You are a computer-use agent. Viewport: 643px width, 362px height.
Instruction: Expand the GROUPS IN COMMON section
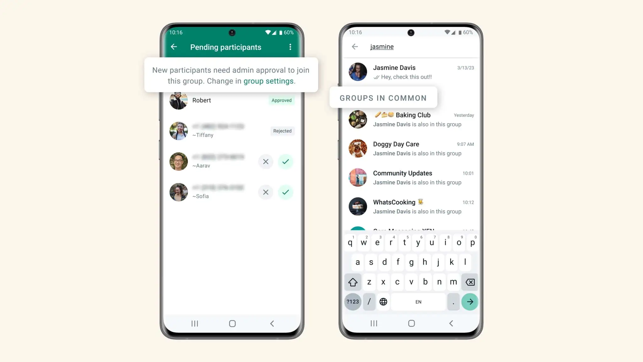click(x=383, y=98)
